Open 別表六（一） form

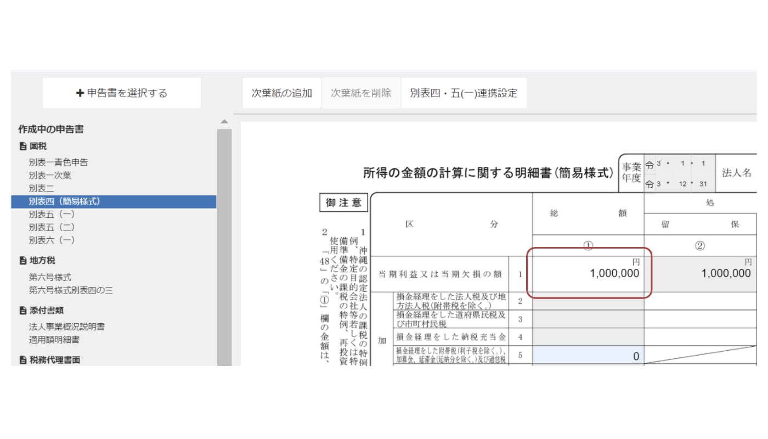[52, 240]
